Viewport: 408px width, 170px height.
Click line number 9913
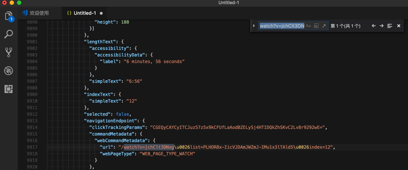32,121
